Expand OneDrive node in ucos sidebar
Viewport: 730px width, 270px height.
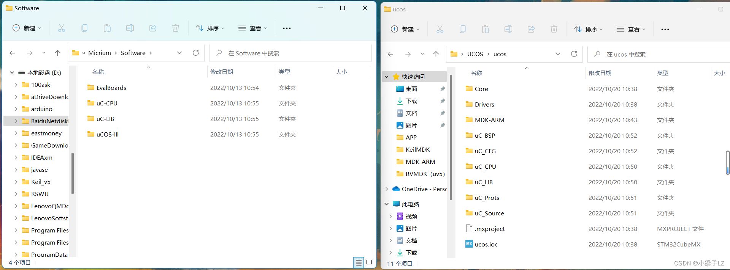[x=387, y=189]
